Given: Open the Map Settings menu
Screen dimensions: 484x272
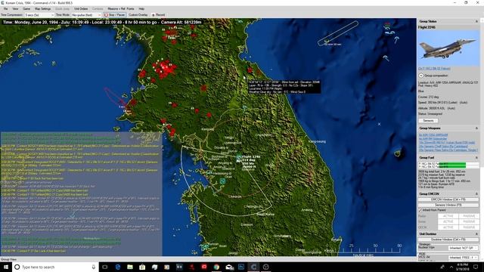Looking at the screenshot, I should pyautogui.click(x=42, y=8).
